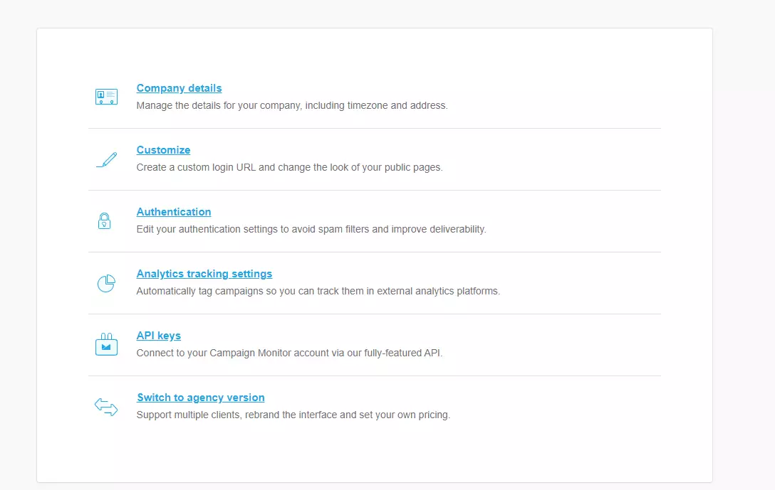775x490 pixels.
Task: Click the API keys plug icon
Action: point(106,344)
